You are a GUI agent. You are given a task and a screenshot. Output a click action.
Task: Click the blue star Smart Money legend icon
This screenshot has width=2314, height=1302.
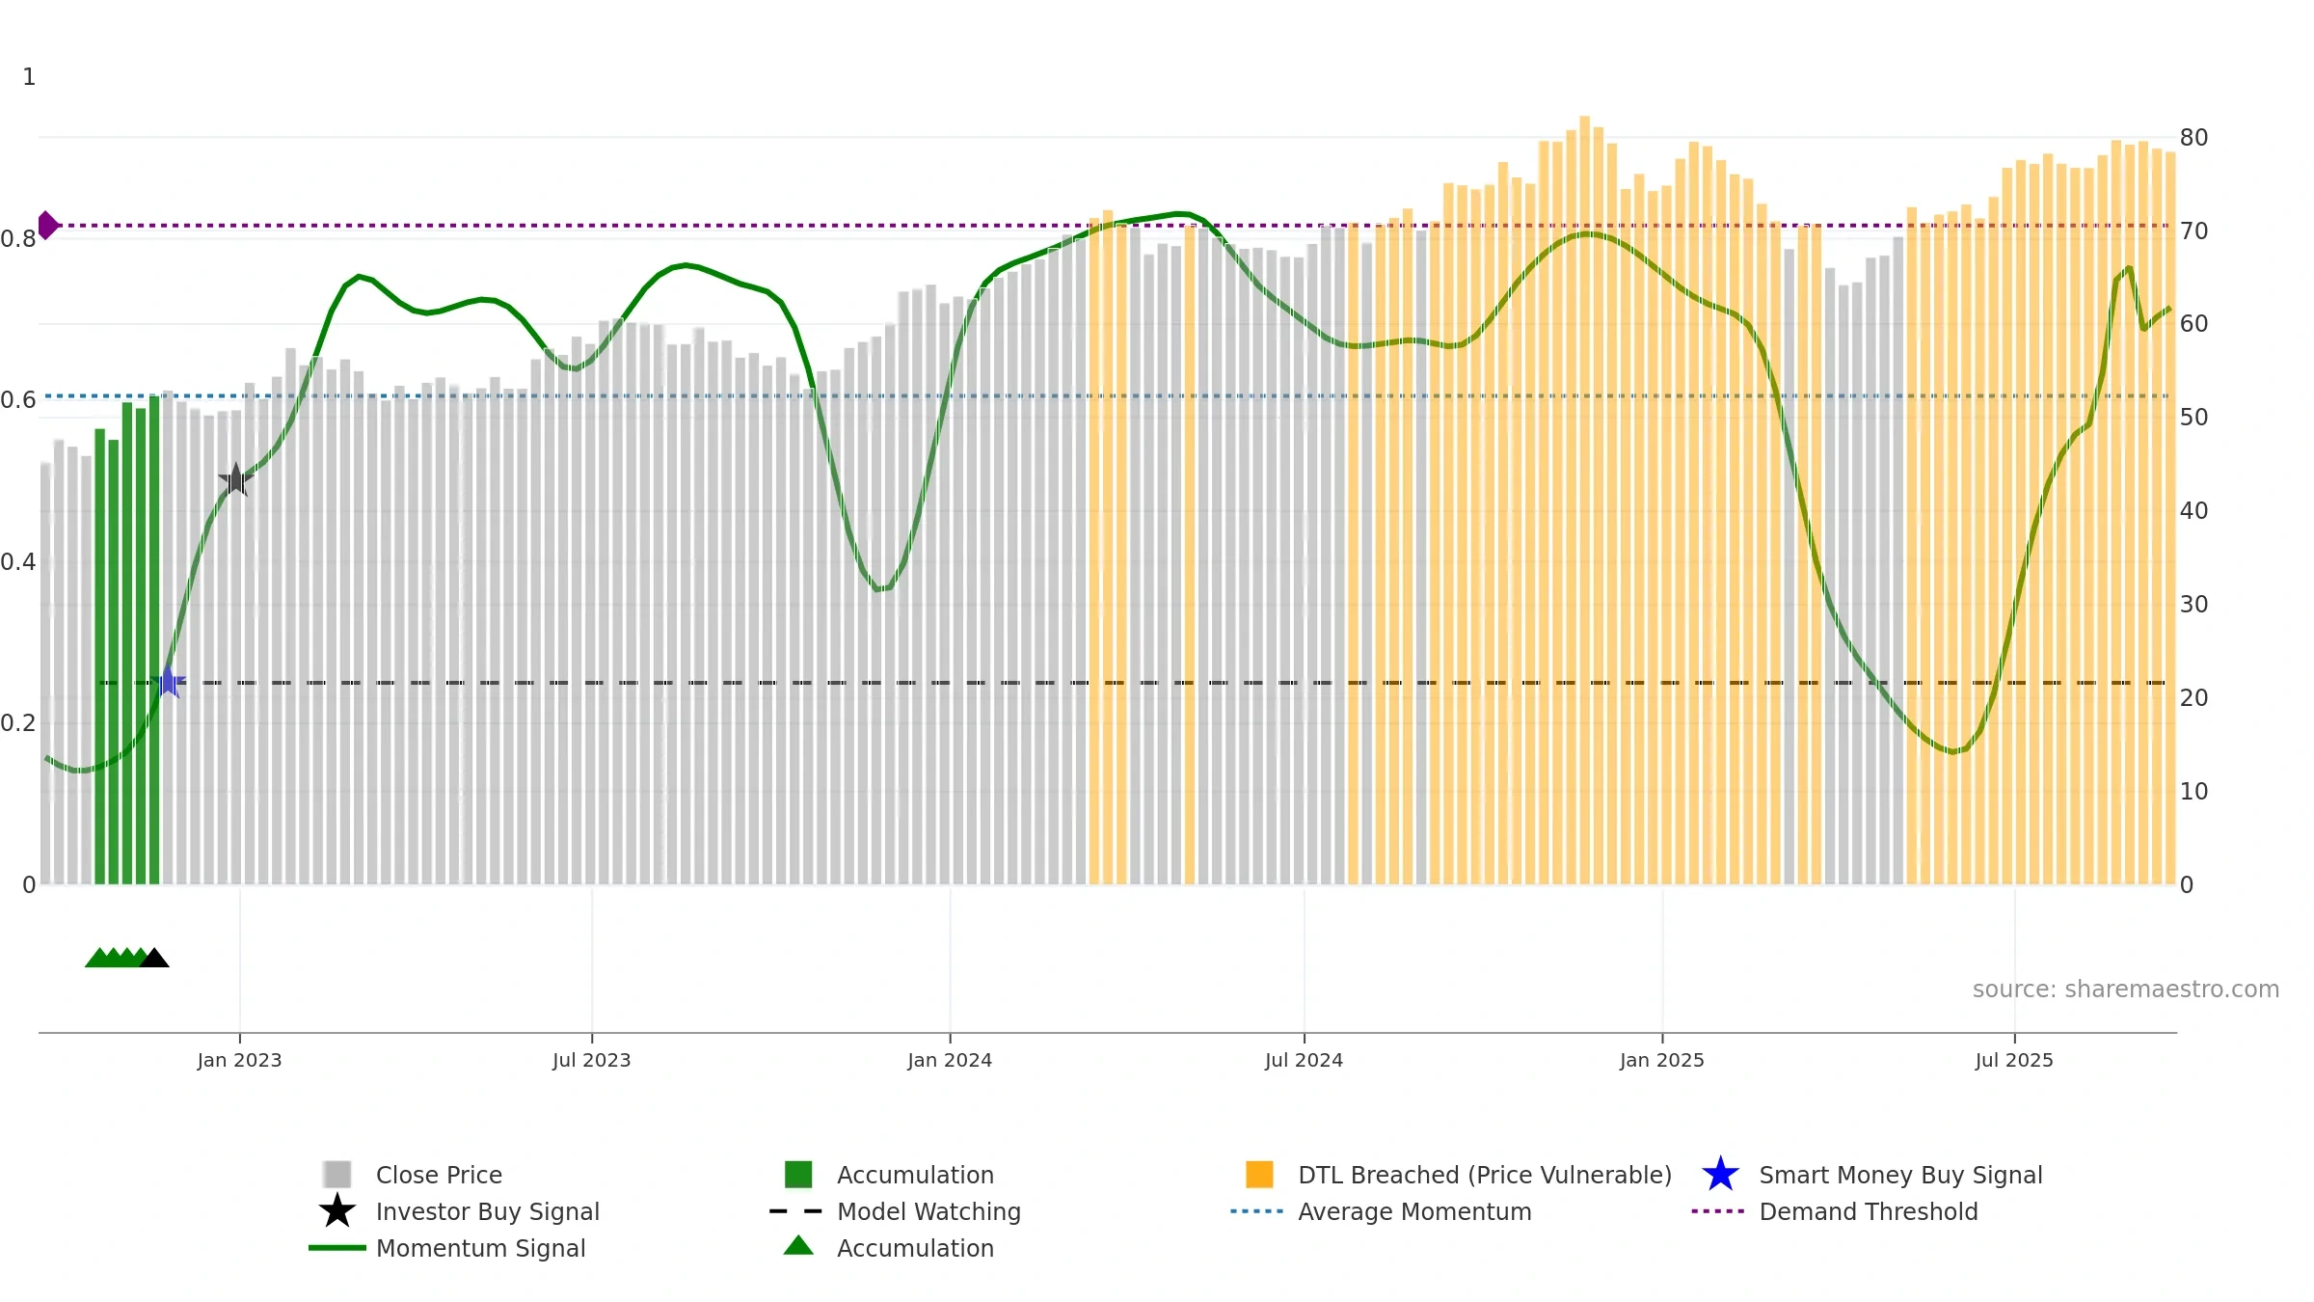tap(1720, 1175)
